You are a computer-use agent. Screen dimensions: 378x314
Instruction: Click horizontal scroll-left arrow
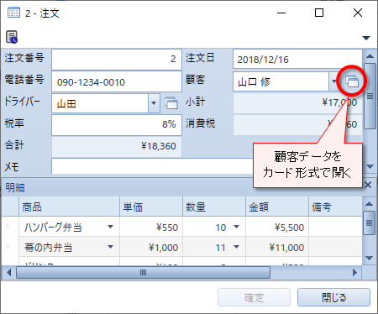(x=8, y=272)
